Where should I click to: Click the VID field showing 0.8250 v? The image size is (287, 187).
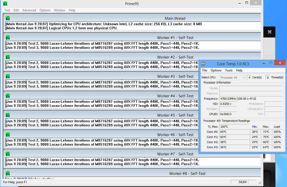click(228, 104)
